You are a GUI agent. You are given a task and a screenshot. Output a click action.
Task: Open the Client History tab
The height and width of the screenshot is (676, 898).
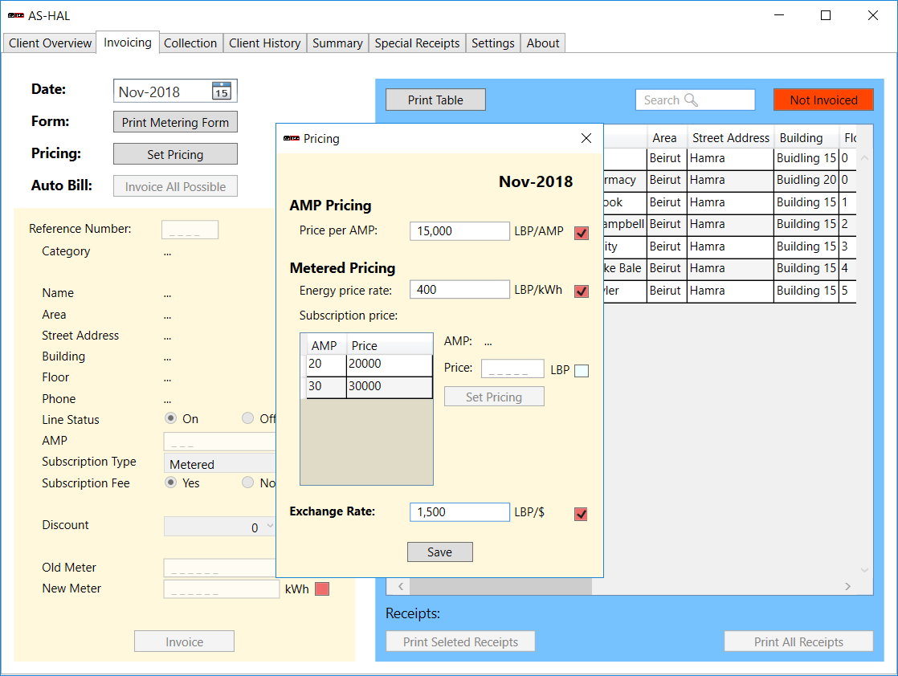264,43
